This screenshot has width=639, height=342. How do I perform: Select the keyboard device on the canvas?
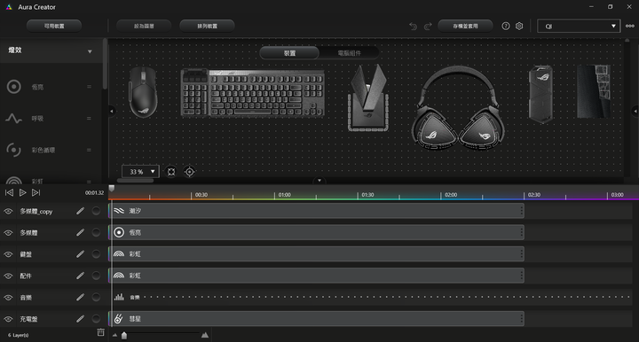click(x=253, y=93)
